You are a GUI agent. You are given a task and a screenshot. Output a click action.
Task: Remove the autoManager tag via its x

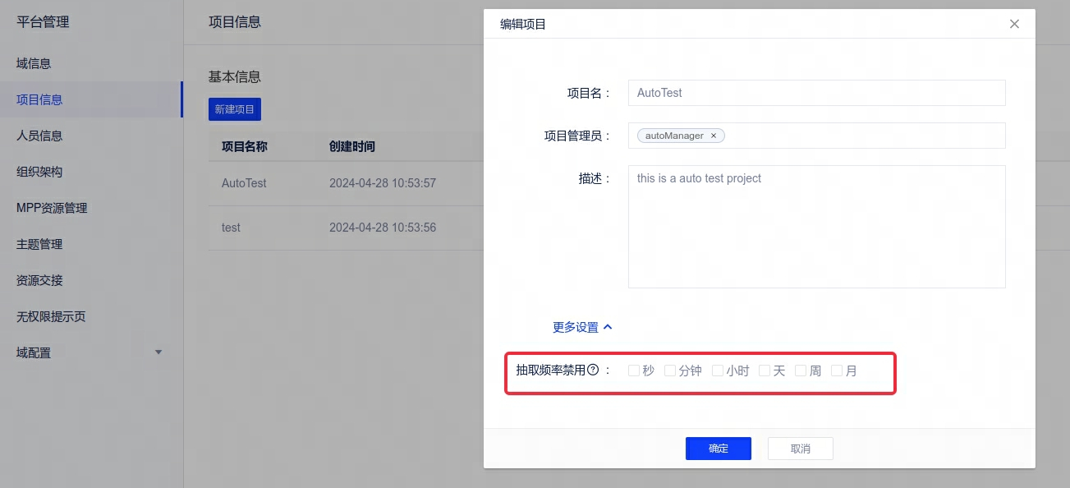point(714,136)
